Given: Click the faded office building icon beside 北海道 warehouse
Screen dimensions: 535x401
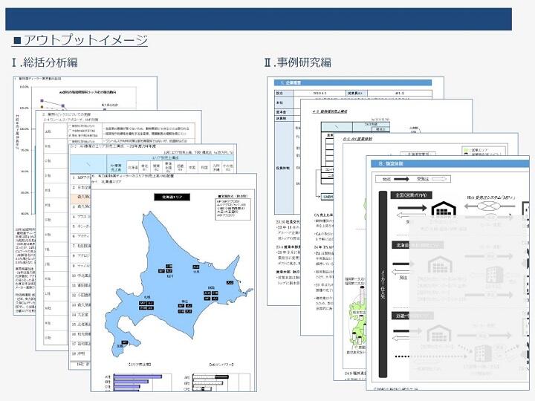Looking at the screenshot, I should (495, 275).
